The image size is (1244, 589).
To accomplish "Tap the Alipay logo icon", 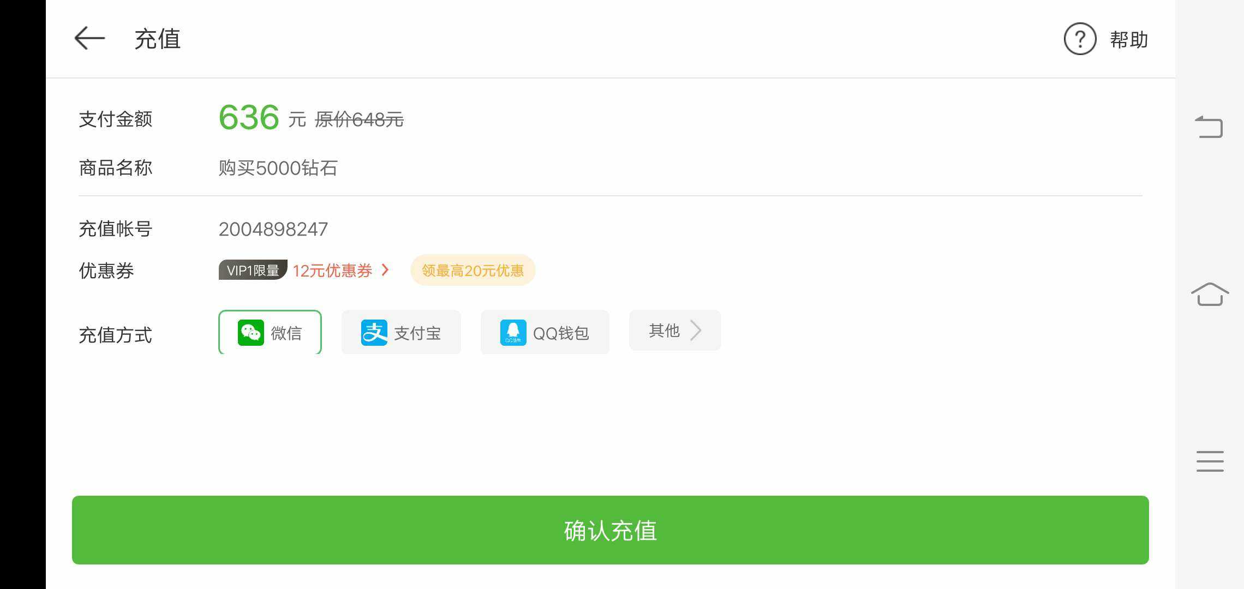I will click(x=374, y=333).
